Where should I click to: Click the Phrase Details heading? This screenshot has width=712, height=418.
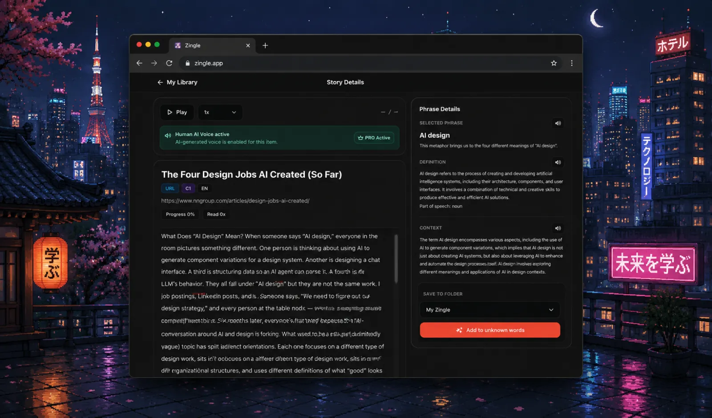coord(440,109)
